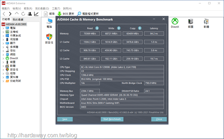Image resolution: width=224 pixels, height=139 pixels.
Task: Open the Computer icon in main pane
Action: tap(49, 23)
